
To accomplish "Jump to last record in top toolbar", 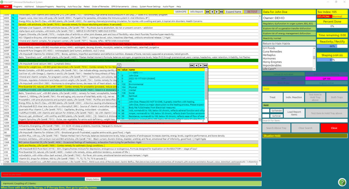I will [222, 12].
